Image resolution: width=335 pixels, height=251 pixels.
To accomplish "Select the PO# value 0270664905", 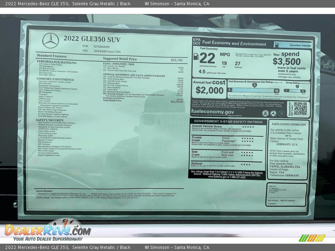I will coord(102,46).
